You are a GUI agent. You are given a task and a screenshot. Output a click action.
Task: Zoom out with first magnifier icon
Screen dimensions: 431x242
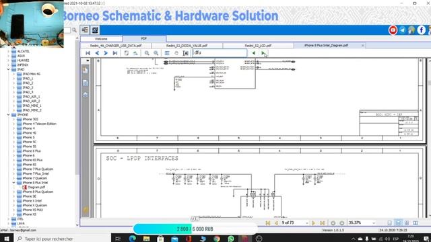tap(147, 53)
